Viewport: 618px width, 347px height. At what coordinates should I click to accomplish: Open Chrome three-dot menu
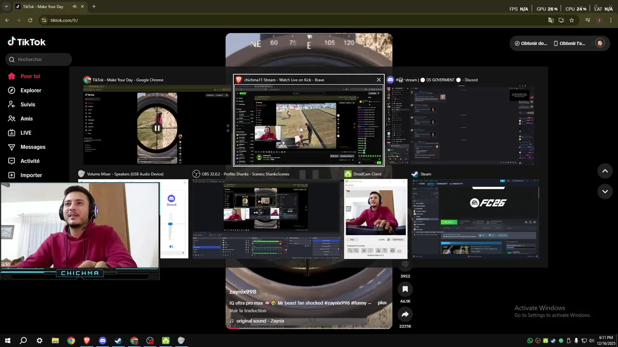[611, 20]
